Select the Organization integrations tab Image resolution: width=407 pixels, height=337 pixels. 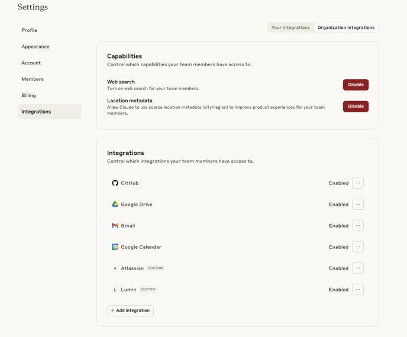pos(346,28)
